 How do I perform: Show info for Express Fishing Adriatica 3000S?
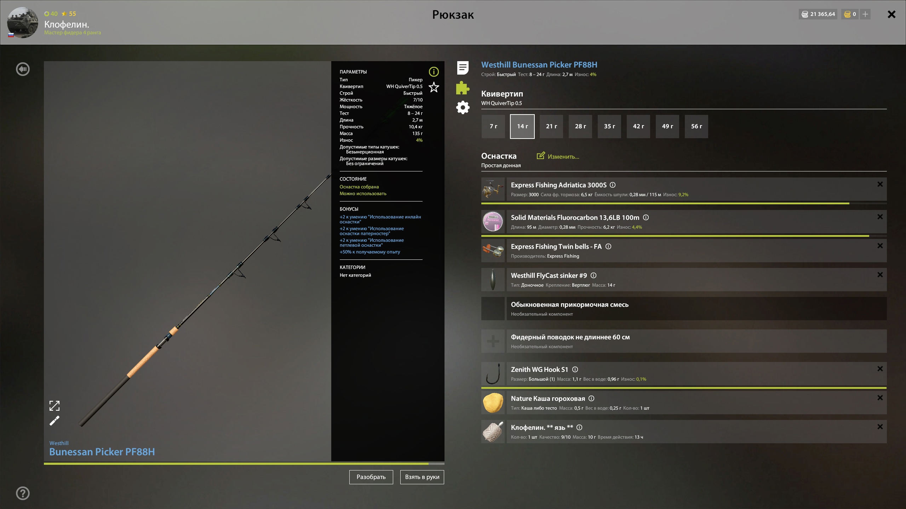coord(613,185)
